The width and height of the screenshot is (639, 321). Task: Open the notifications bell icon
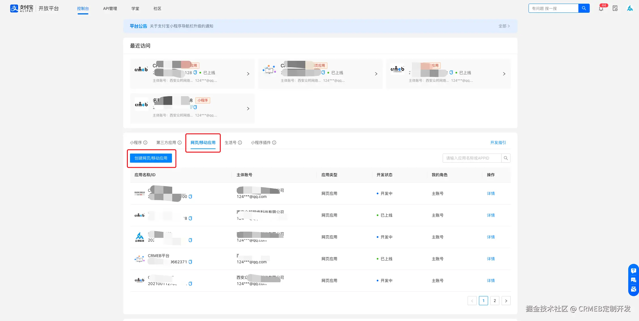(x=601, y=9)
